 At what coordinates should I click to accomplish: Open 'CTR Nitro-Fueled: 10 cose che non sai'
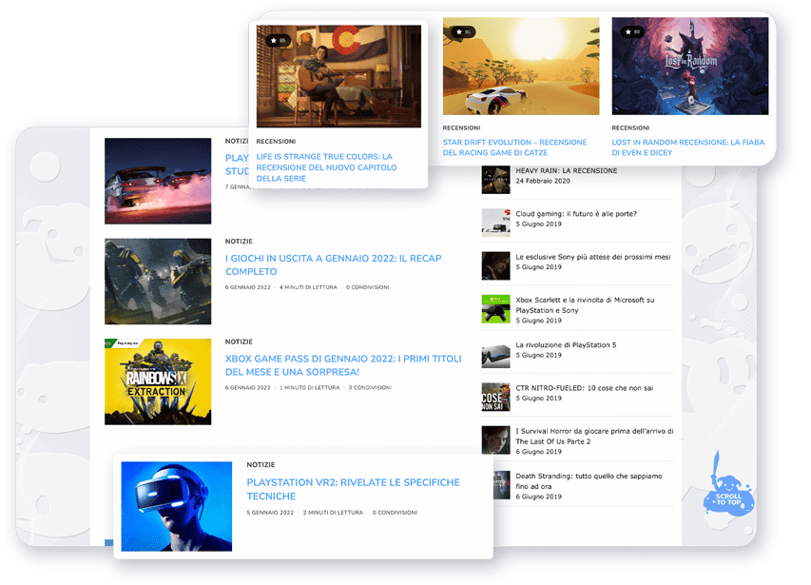pos(585,388)
